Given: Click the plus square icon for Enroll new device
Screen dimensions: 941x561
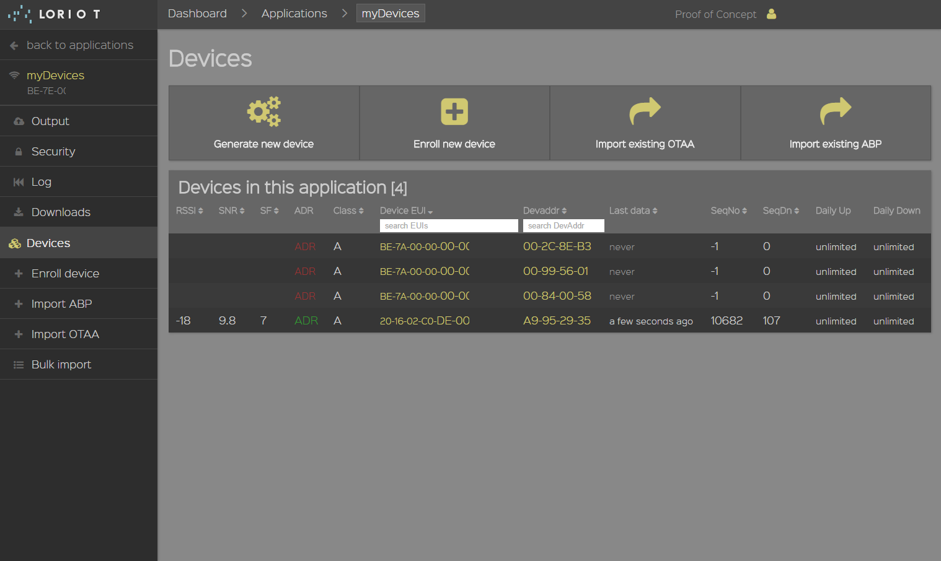Looking at the screenshot, I should click(454, 111).
